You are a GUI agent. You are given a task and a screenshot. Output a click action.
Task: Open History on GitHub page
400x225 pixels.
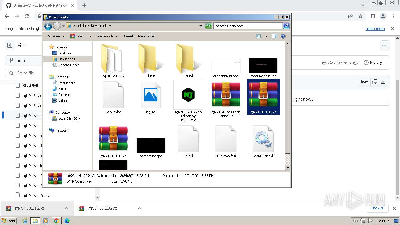click(373, 62)
